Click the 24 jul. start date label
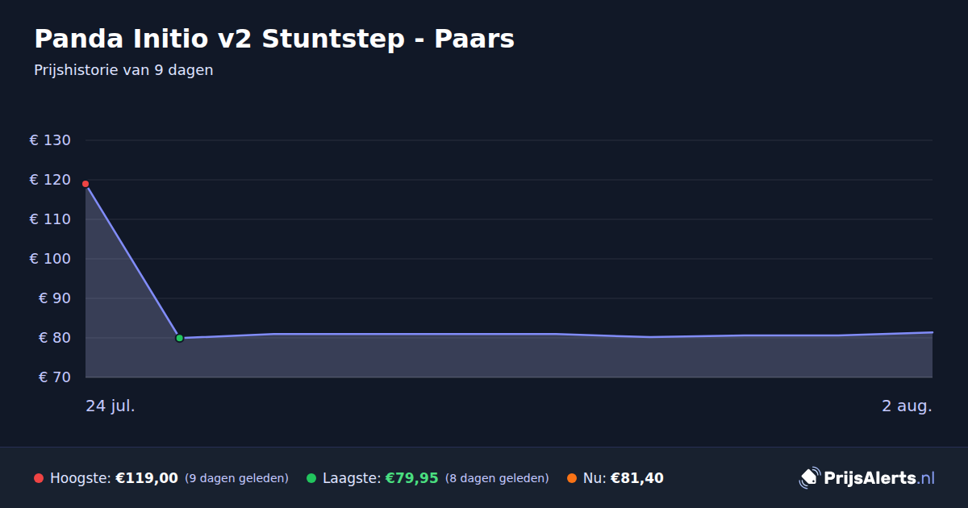This screenshot has height=508, width=968. tap(111, 406)
